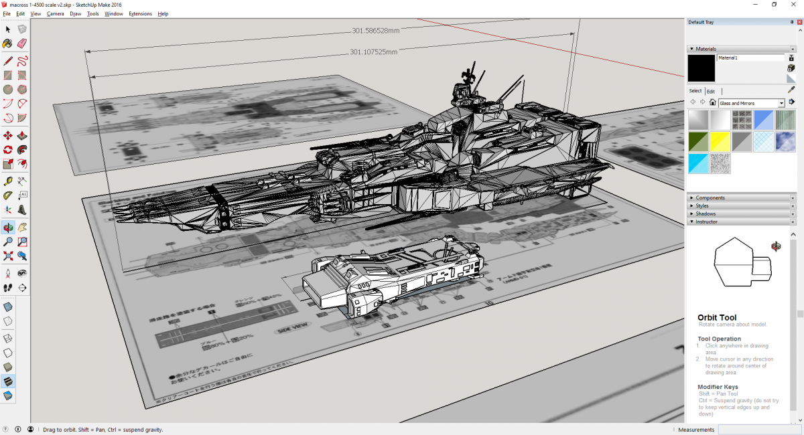The width and height of the screenshot is (804, 435).
Task: Choose the Select arrow tool
Action: click(8, 29)
